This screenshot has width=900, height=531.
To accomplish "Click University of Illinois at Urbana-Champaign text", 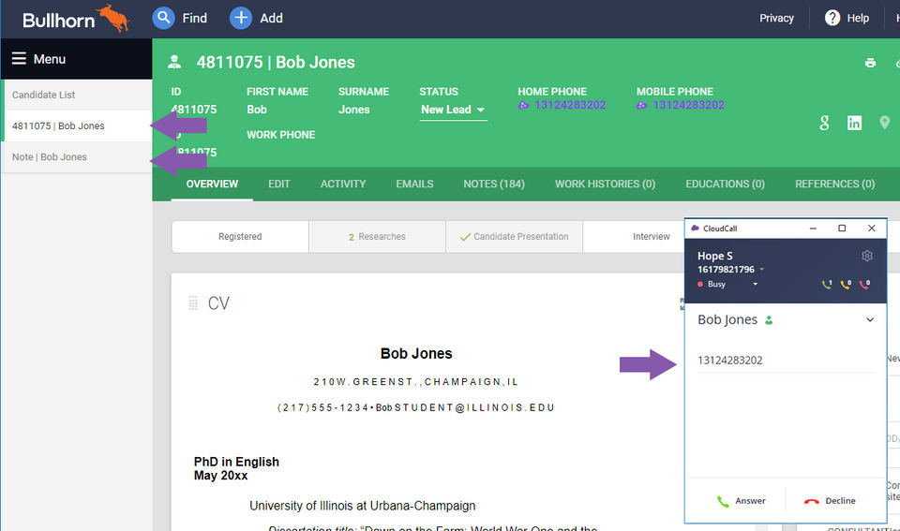I will click(x=362, y=506).
